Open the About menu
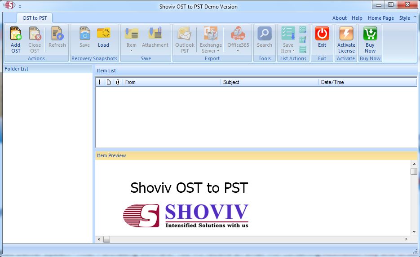The width and height of the screenshot is (420, 257). click(x=340, y=18)
